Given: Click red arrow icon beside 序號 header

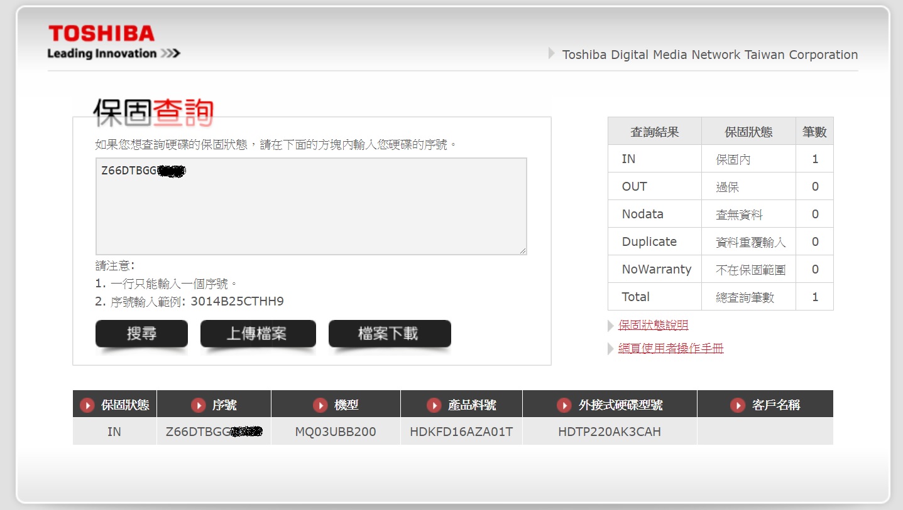Looking at the screenshot, I should click(x=198, y=405).
